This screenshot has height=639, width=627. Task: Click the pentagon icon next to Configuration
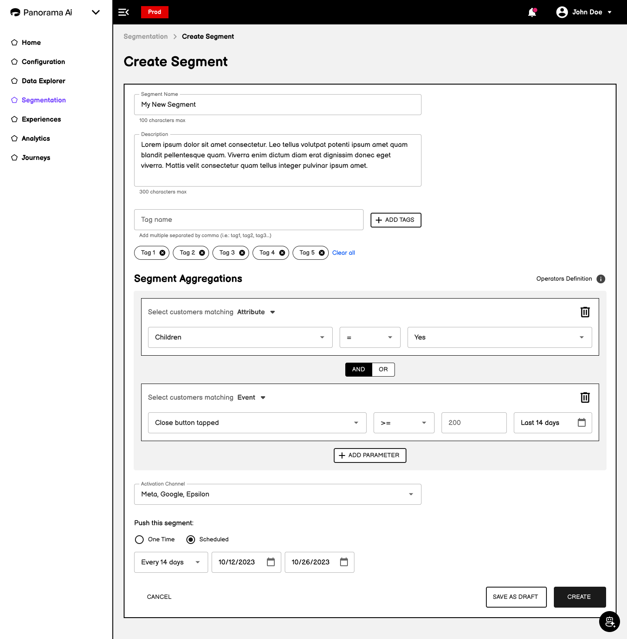[x=14, y=62]
